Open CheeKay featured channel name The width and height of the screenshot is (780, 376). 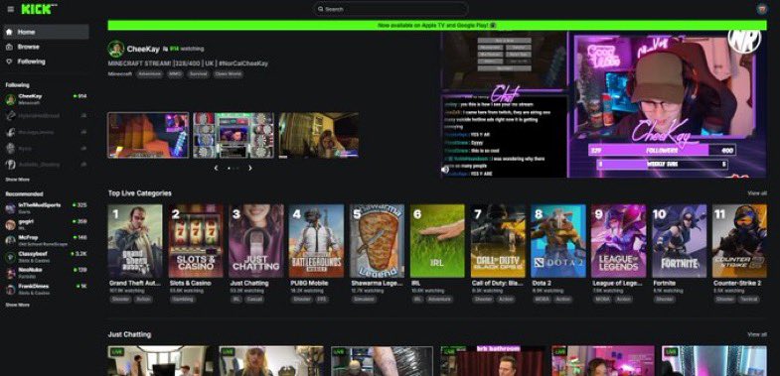143,49
